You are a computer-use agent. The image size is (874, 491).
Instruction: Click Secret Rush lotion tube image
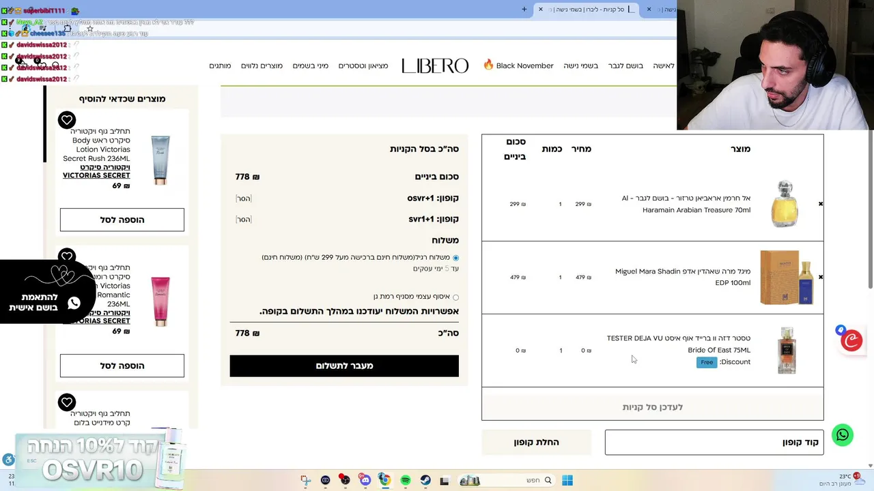(160, 160)
